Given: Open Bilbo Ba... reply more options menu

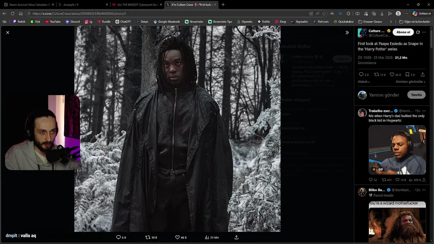Looking at the screenshot, I should click(x=424, y=190).
